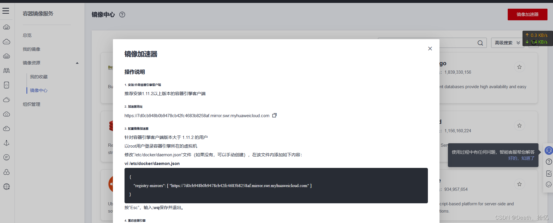Click the 1,839,330,156 download count

coord(458,72)
